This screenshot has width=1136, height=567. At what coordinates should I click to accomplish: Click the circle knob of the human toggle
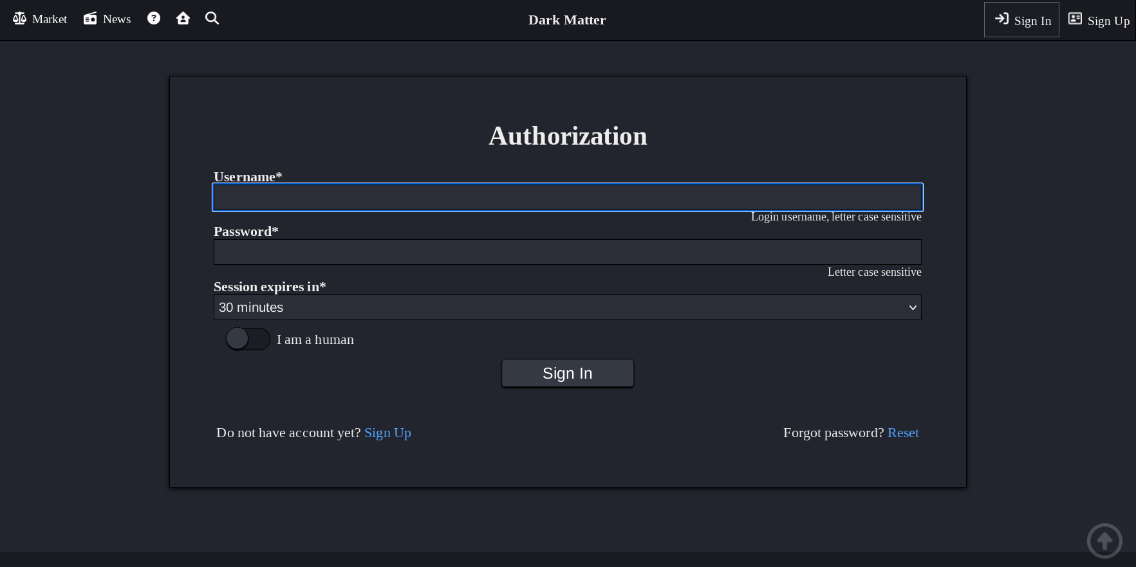pos(237,339)
